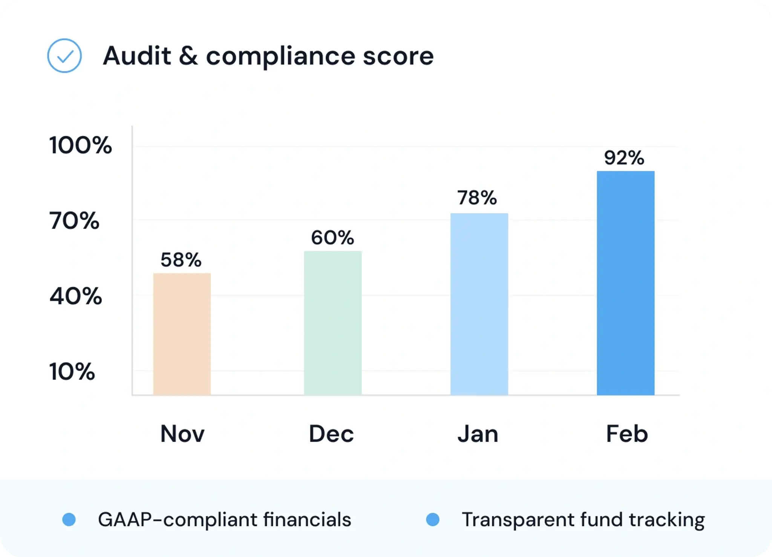This screenshot has height=557, width=772.
Task: Click the circled checkmark icon
Action: tap(64, 56)
